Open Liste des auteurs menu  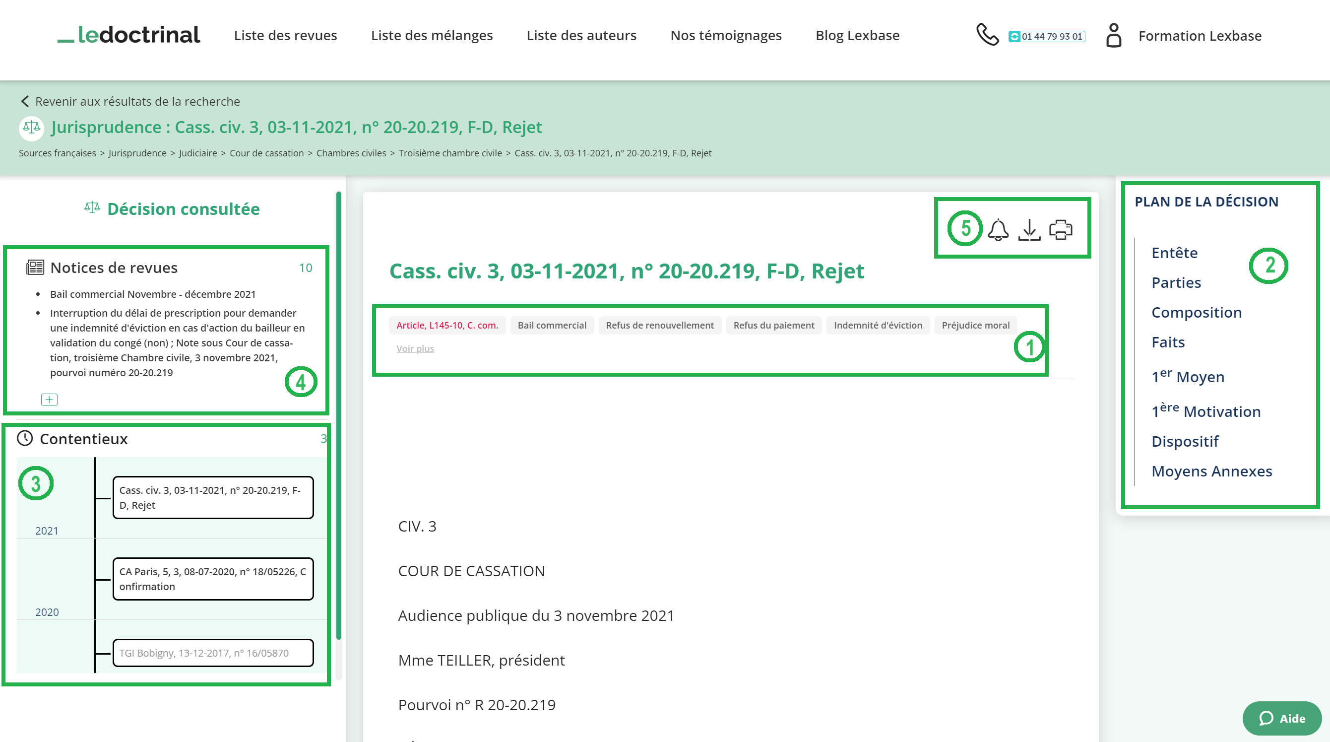(581, 35)
